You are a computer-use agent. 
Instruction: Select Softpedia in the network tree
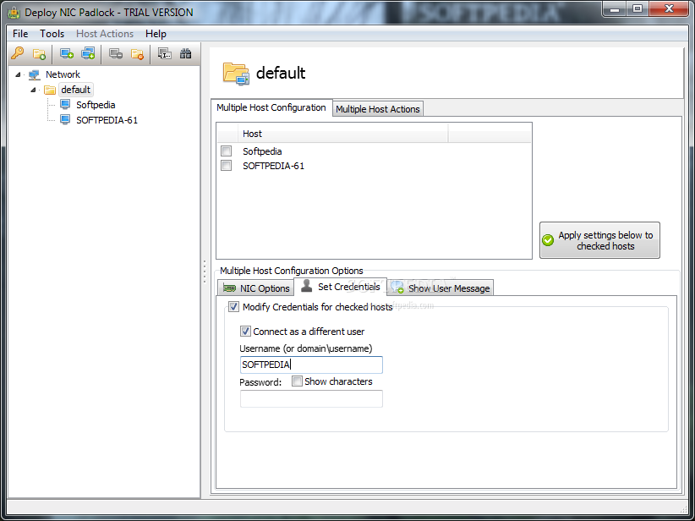point(96,105)
